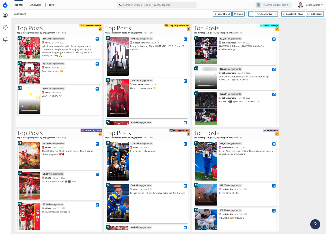Click the Kansas City Chiefs team tag

pyautogui.click(x=91, y=130)
